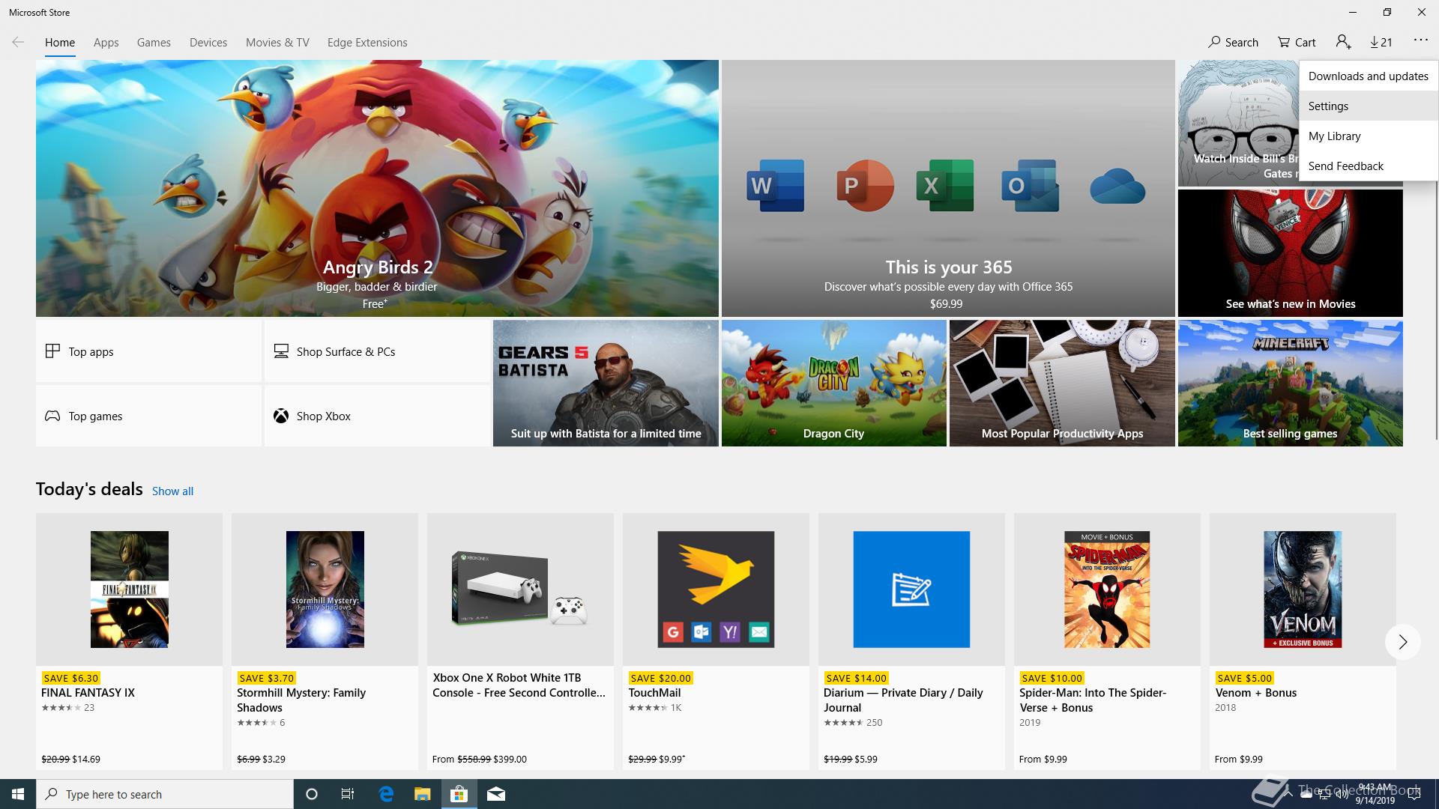Image resolution: width=1439 pixels, height=809 pixels.
Task: Click the Windows Start button
Action: [18, 794]
